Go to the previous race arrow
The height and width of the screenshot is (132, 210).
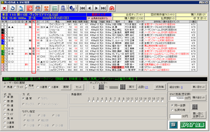point(89,8)
